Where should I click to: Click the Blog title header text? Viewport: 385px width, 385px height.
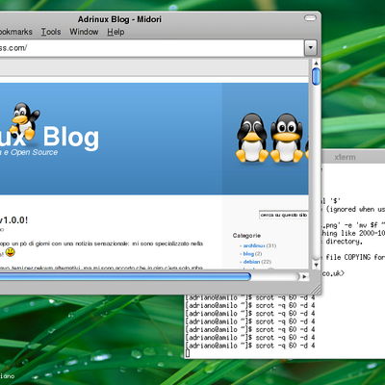click(x=71, y=138)
